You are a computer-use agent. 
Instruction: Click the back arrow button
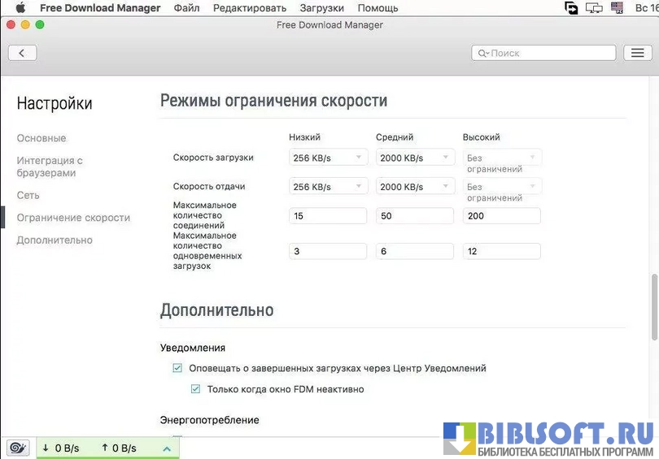(22, 53)
